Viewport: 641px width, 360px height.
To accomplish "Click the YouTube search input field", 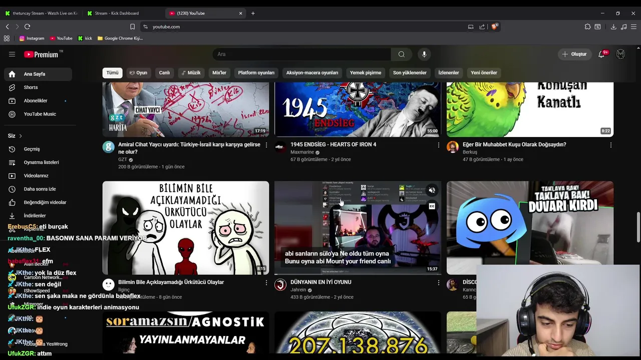I will coord(302,54).
